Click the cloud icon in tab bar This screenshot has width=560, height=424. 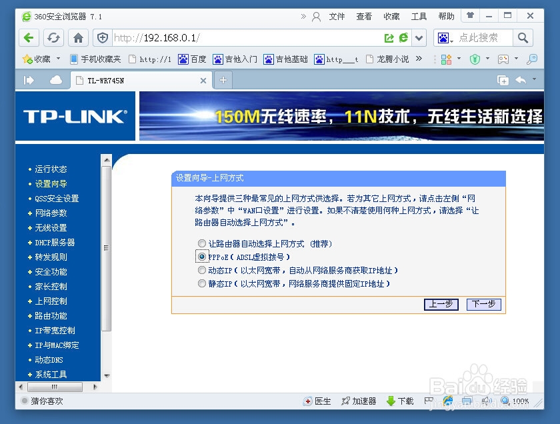click(x=56, y=80)
